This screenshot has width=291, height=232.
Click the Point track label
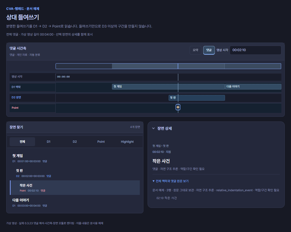tap(15, 108)
